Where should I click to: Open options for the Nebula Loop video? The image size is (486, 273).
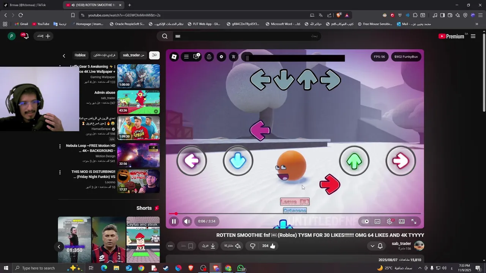coord(60,146)
